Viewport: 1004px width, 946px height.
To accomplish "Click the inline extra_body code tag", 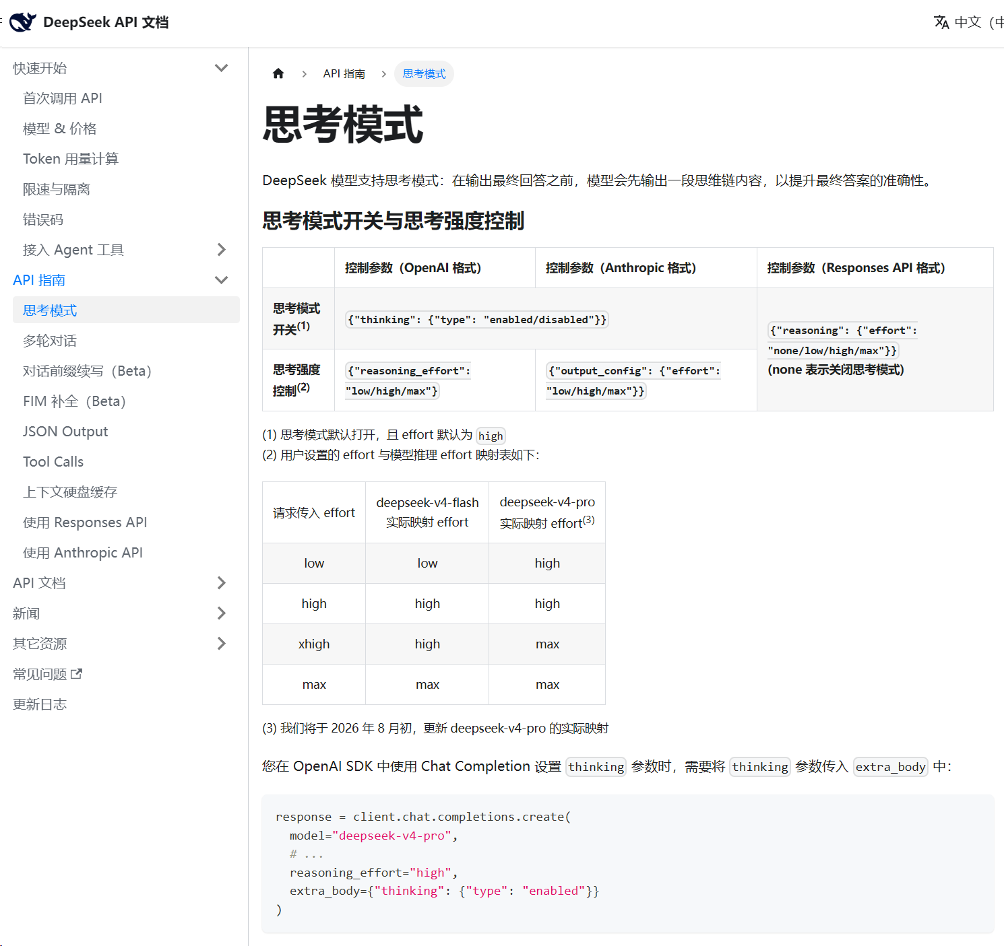I will pos(891,767).
